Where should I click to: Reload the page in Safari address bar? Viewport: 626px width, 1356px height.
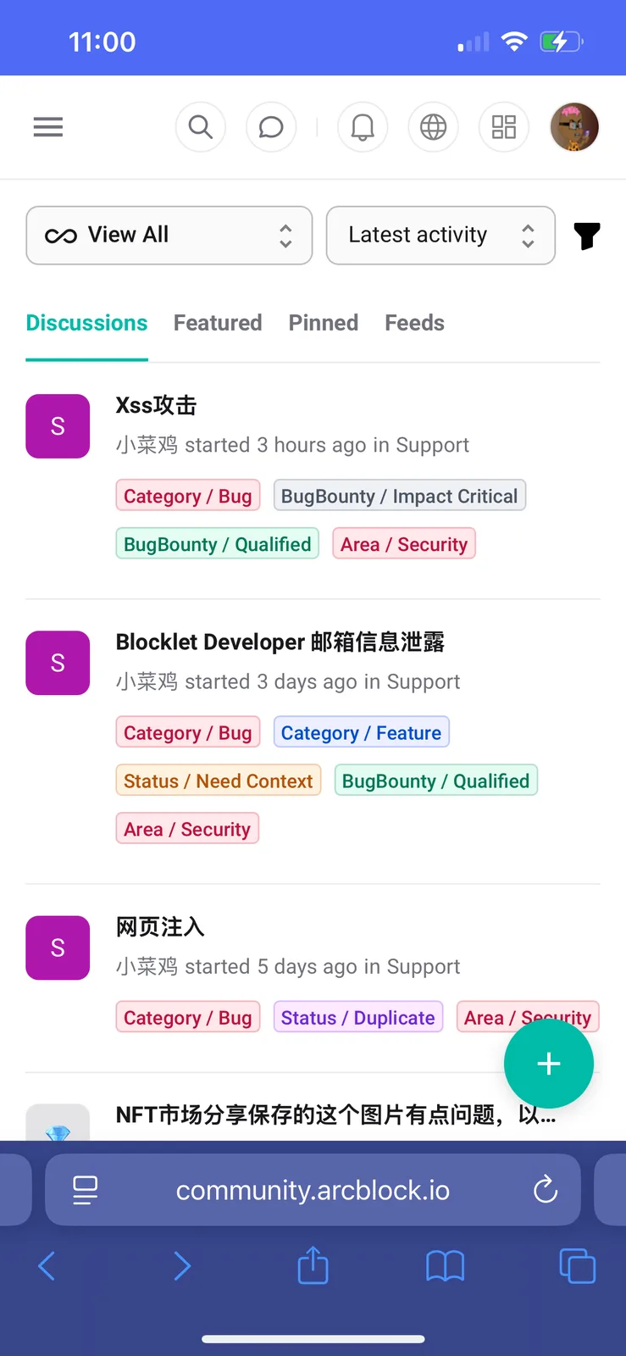546,1190
